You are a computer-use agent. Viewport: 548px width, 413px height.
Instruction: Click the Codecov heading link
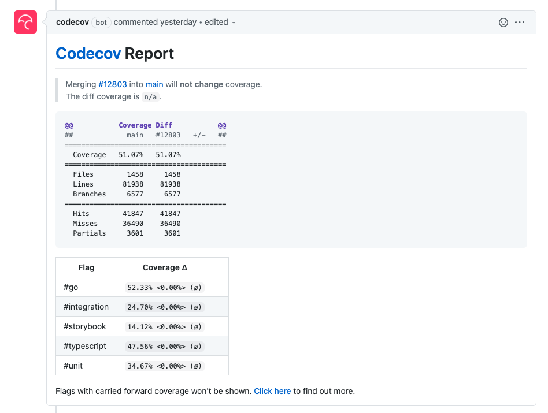(x=88, y=53)
